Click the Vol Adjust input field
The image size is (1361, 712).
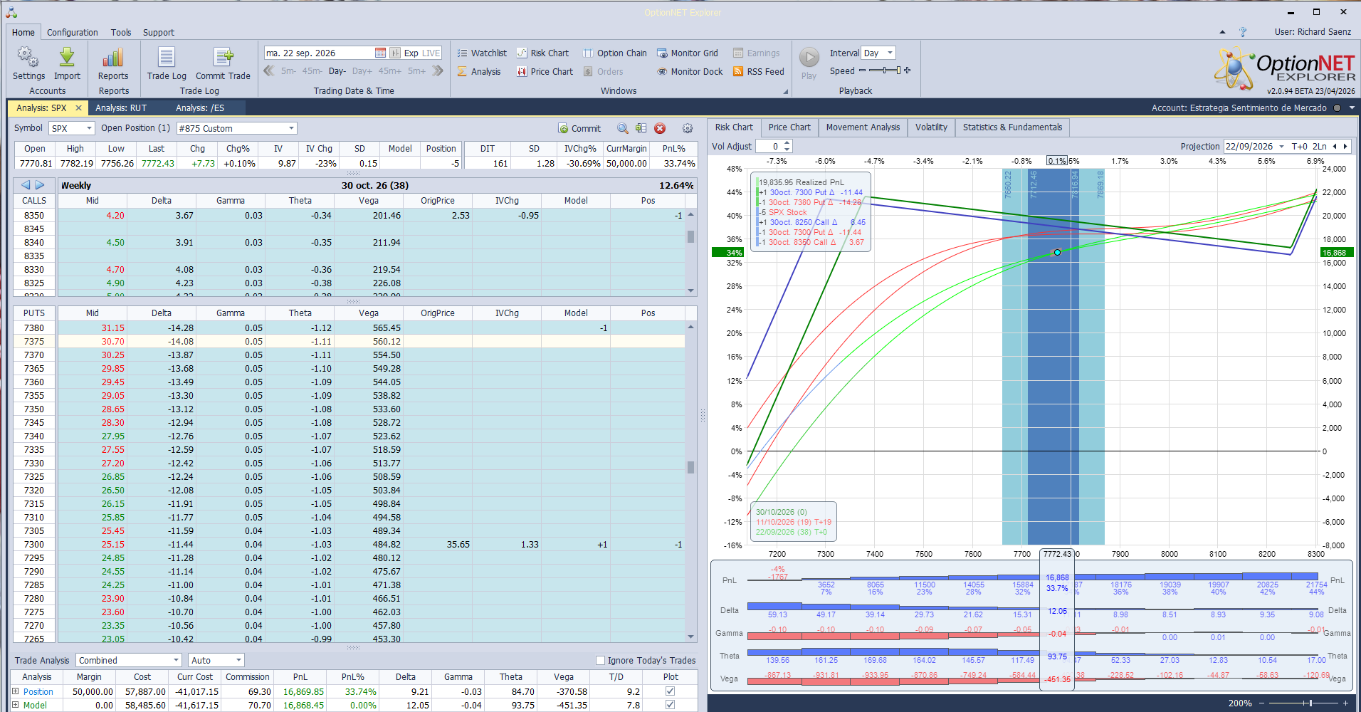[769, 146]
